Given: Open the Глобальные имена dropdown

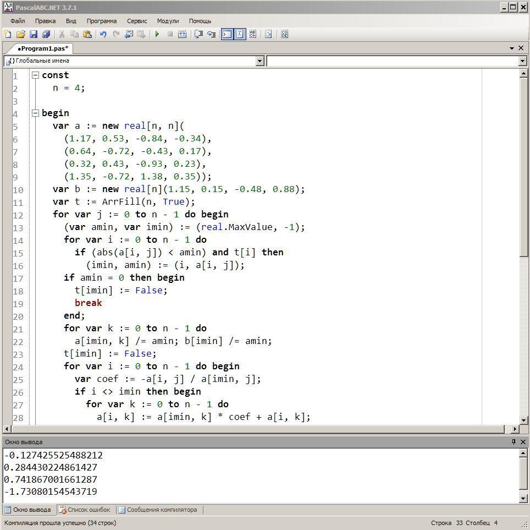Looking at the screenshot, I should tap(260, 61).
